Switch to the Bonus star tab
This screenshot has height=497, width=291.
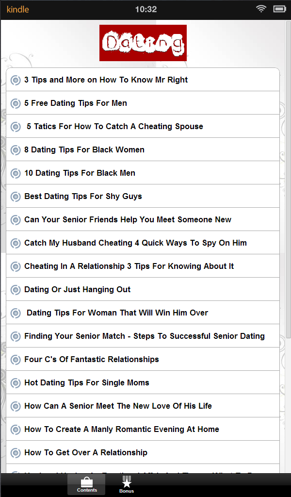127,484
